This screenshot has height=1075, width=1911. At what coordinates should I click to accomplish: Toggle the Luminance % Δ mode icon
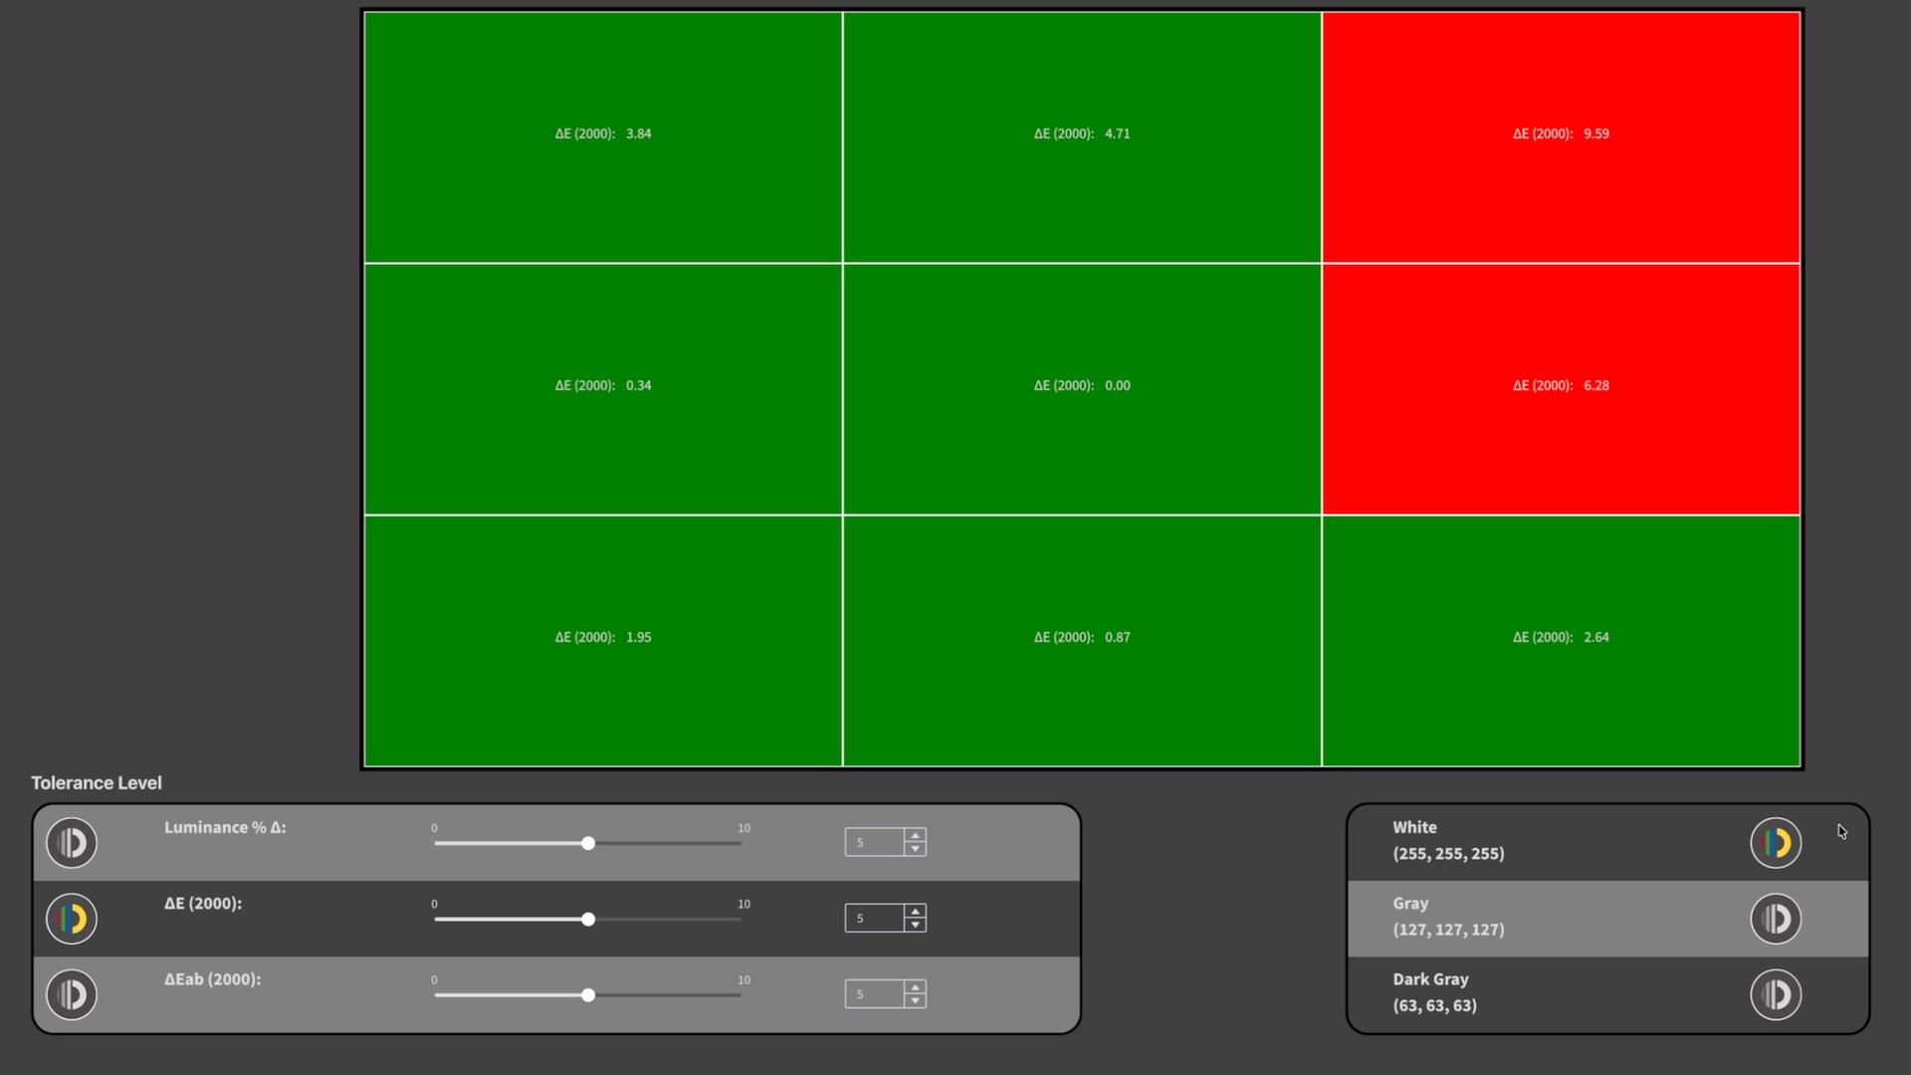72,843
